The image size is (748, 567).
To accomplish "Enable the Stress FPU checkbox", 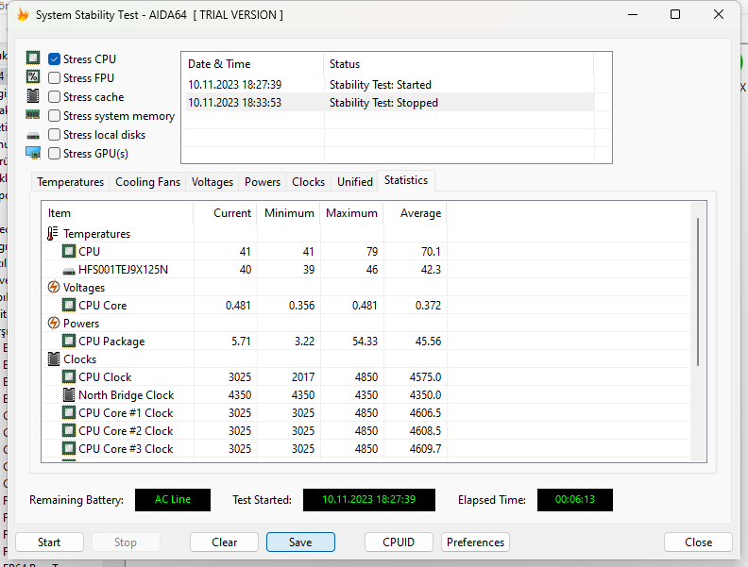I will coord(54,77).
